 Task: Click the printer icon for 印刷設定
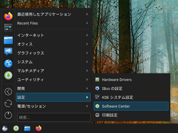point(97,115)
